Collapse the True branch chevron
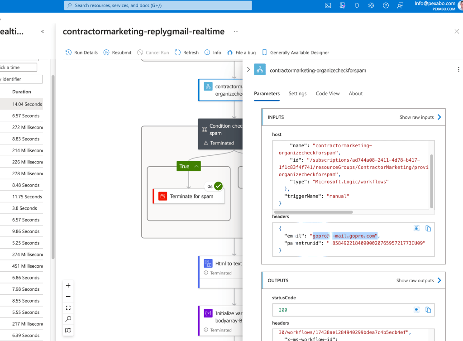The image size is (463, 341). click(196, 166)
